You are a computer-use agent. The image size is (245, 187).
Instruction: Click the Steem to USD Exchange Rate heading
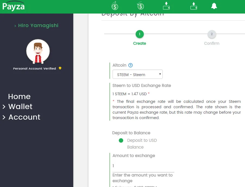[x=142, y=86]
